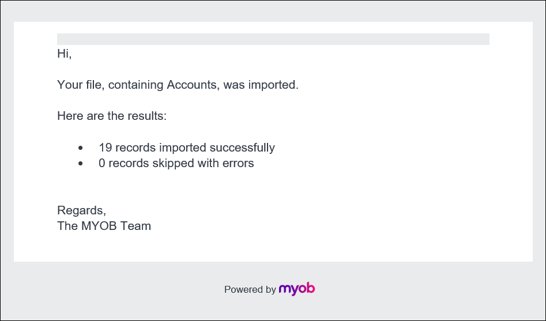Click the myob logo in footer
The width and height of the screenshot is (546, 321).
pyautogui.click(x=296, y=289)
